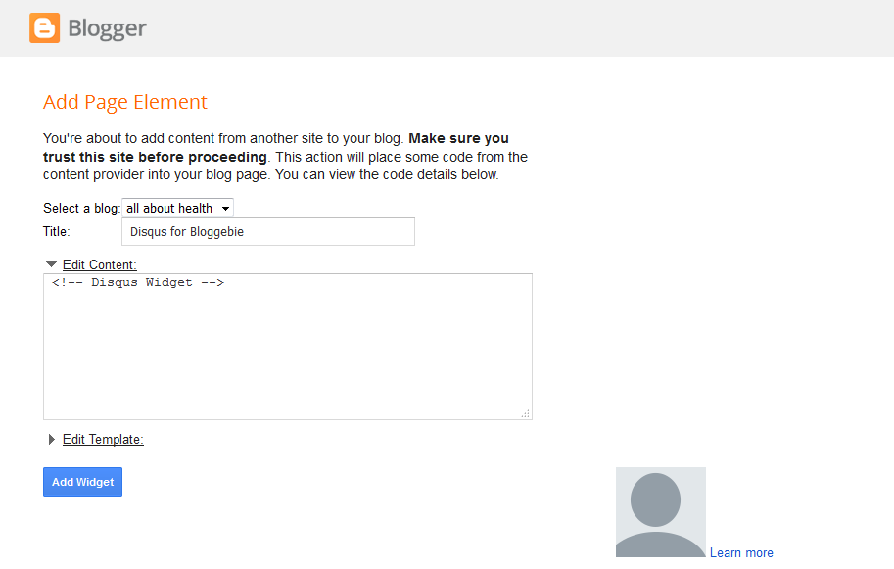
Task: Click the gray profile avatar image
Action: coord(661,512)
